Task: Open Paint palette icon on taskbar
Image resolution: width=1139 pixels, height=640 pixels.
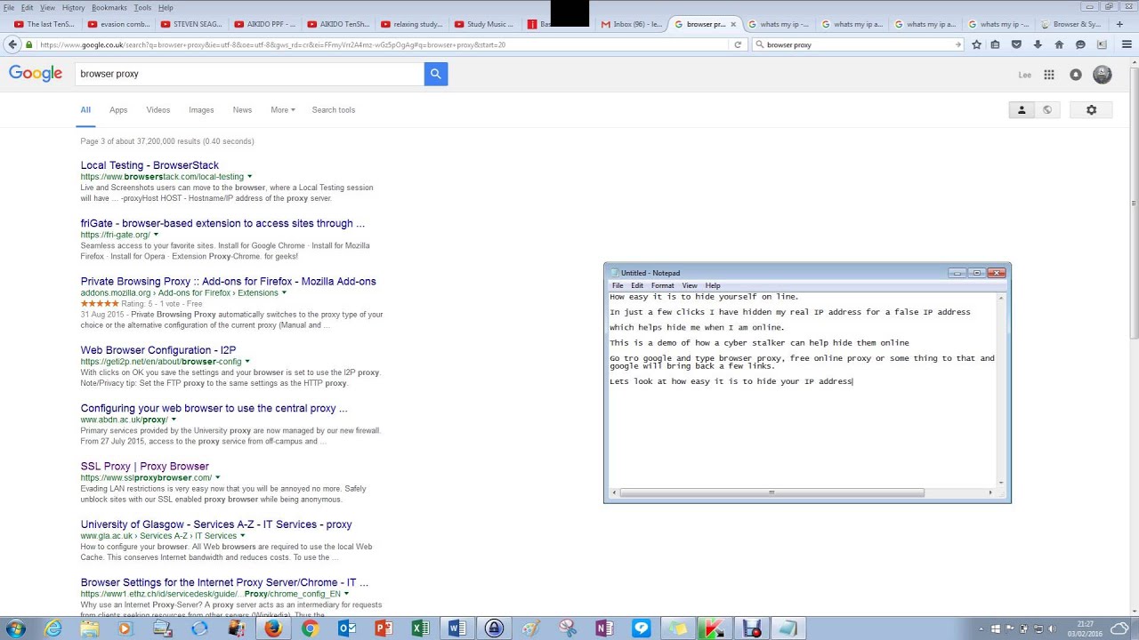Action: (x=531, y=628)
